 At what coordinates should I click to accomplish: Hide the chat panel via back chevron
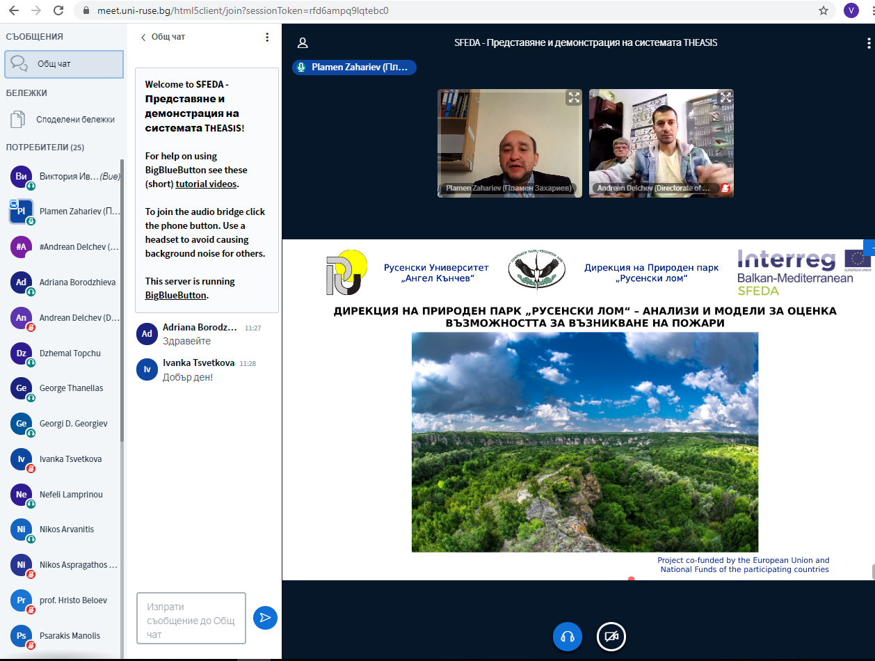[x=143, y=38]
